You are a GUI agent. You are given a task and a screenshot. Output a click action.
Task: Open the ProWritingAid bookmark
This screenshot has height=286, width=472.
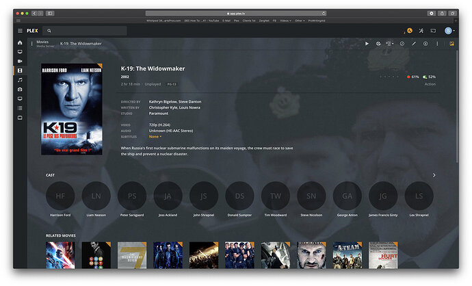point(316,21)
